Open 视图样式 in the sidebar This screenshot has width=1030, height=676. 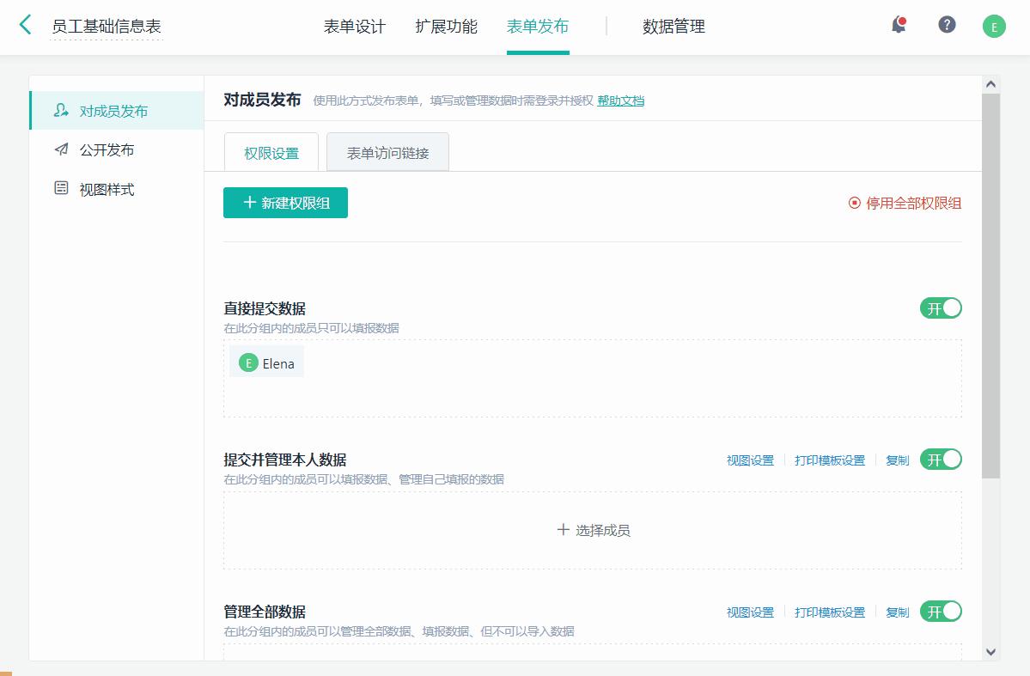pyautogui.click(x=59, y=189)
